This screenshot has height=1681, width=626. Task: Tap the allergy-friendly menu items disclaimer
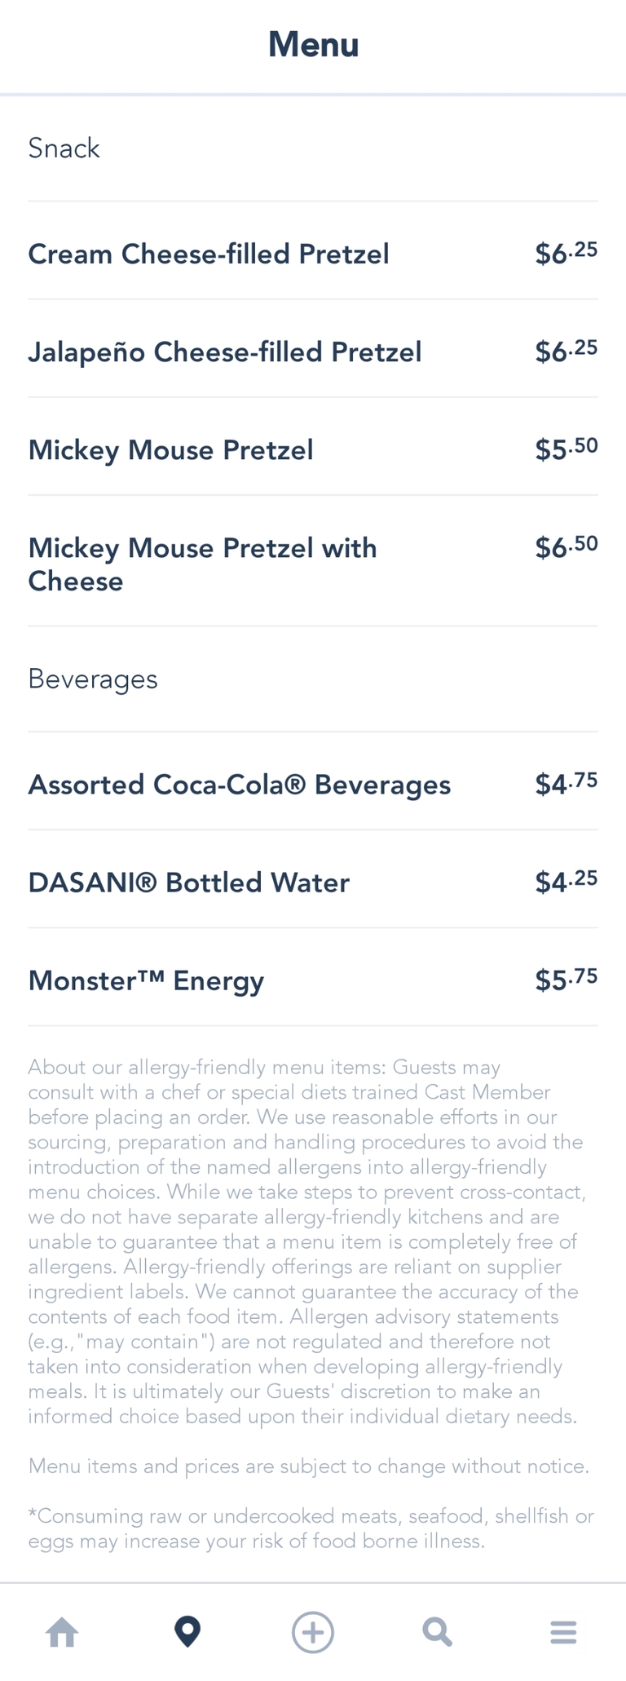(x=306, y=1241)
